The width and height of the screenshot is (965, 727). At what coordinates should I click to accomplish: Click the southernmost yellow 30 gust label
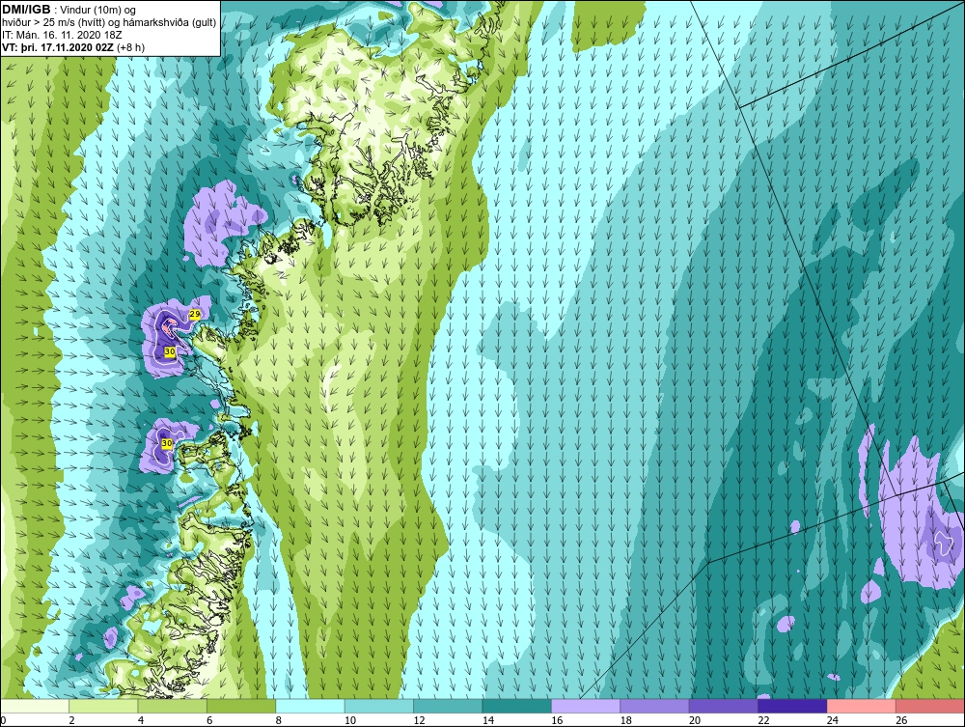pos(167,443)
